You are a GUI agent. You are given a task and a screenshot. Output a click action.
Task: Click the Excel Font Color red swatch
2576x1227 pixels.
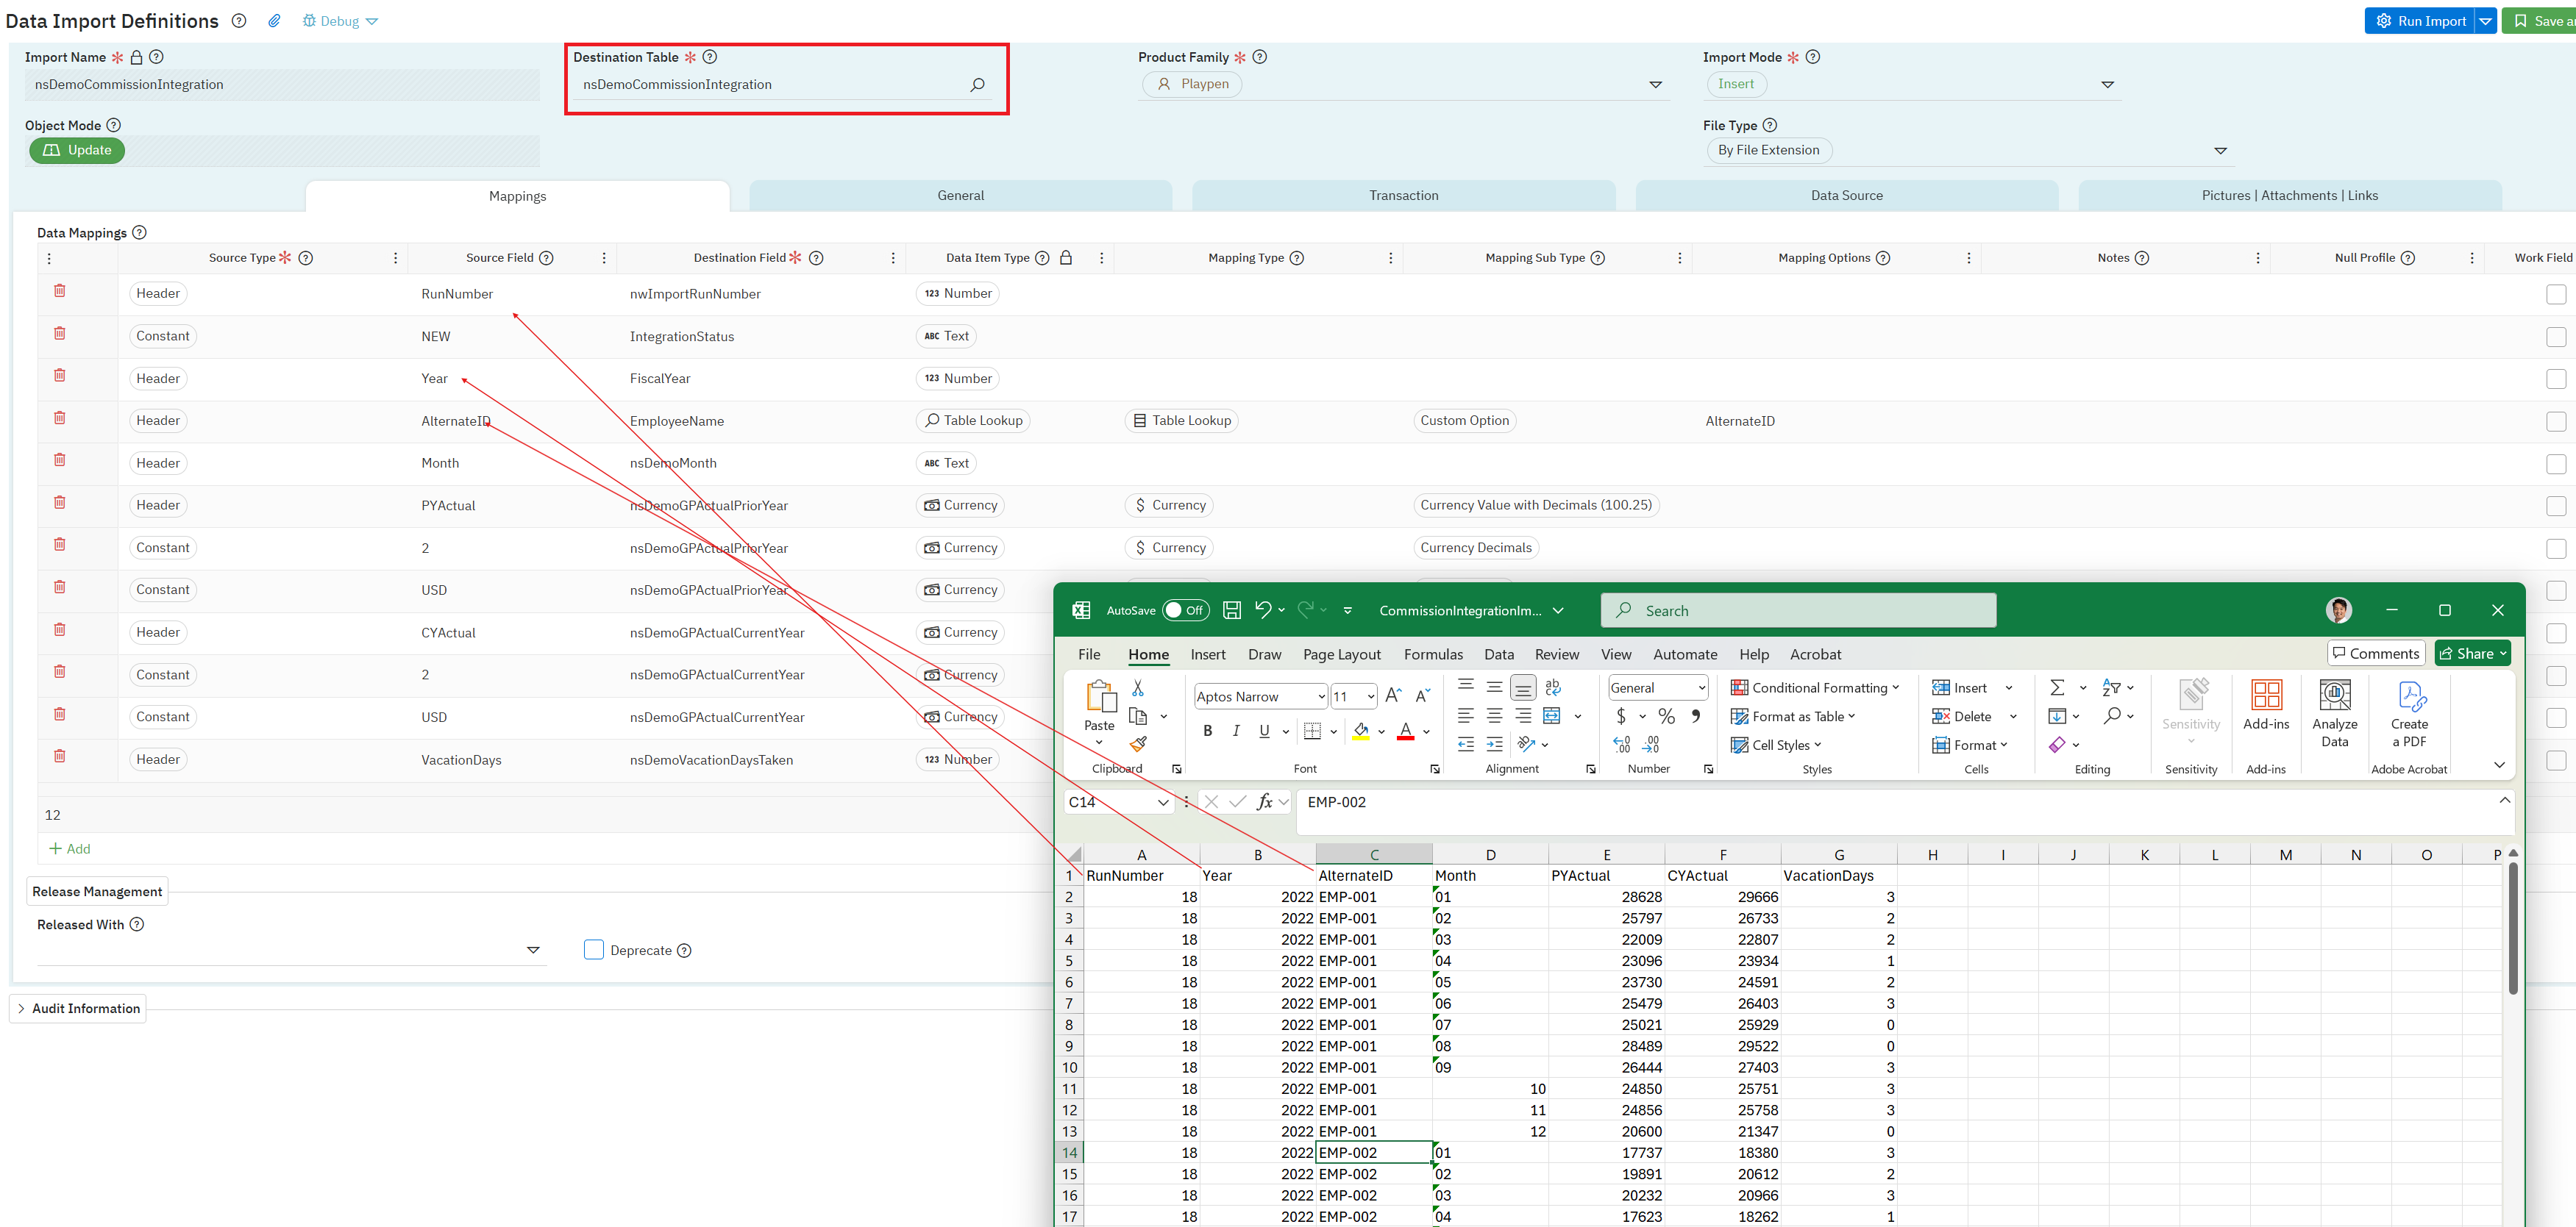click(x=1405, y=731)
